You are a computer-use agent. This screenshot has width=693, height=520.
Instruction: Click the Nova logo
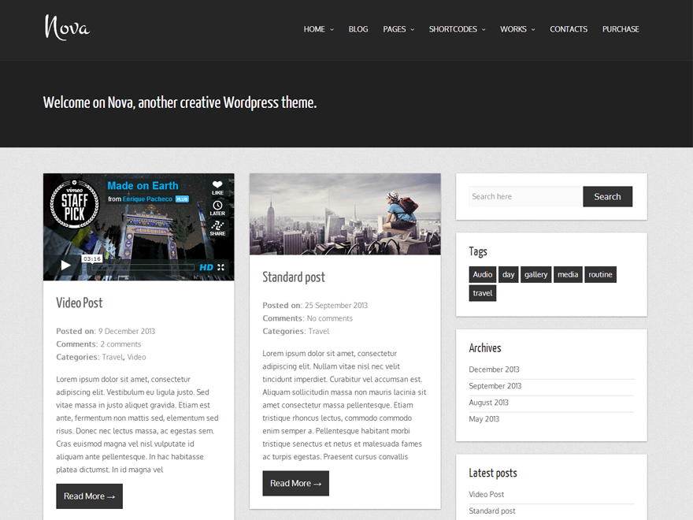pos(67,28)
